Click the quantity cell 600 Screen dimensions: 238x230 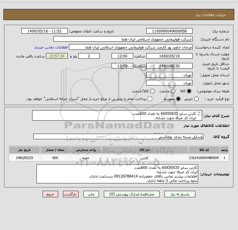(55, 158)
